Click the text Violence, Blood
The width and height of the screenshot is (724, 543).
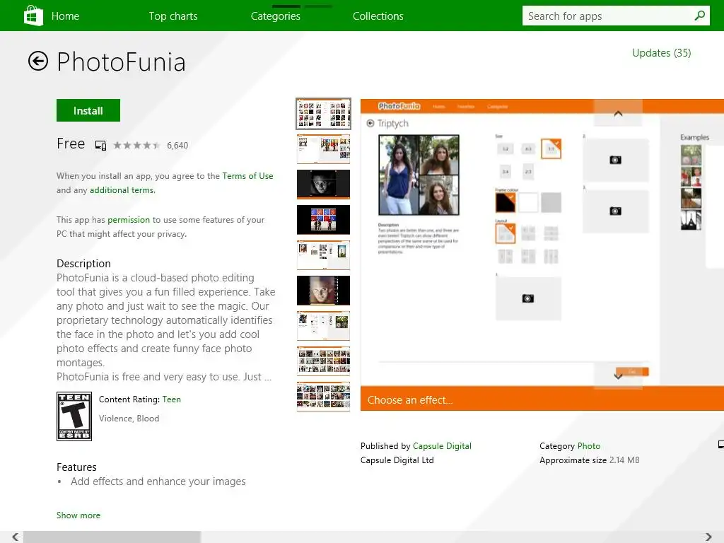[129, 419]
